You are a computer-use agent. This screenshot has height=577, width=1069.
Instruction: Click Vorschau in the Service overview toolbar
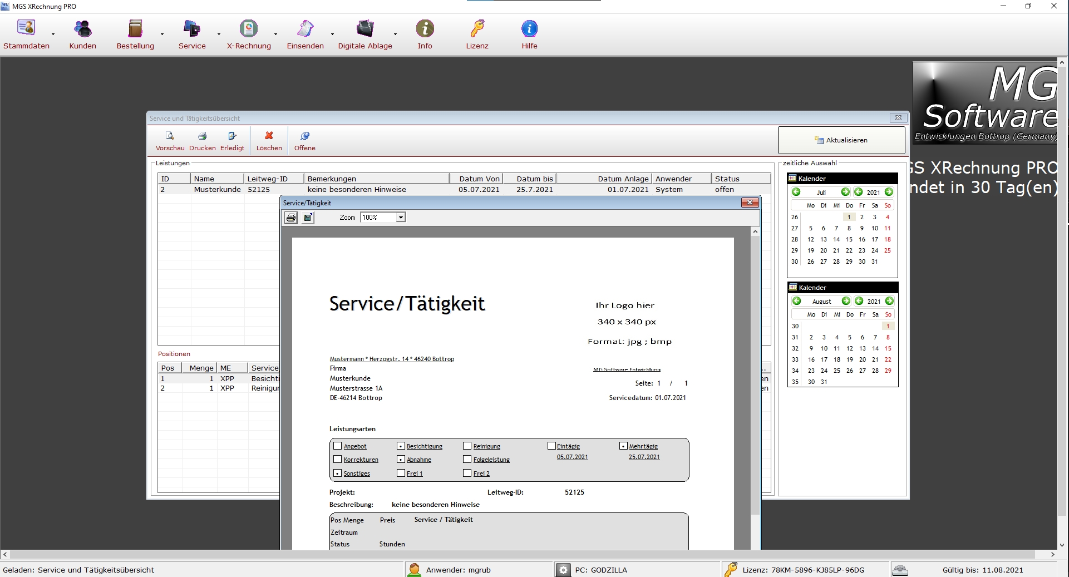(x=170, y=141)
